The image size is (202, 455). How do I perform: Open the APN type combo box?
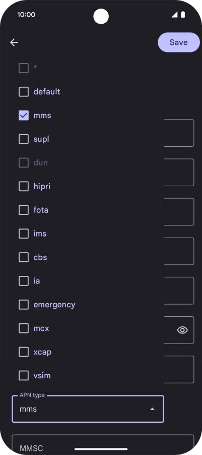point(88,409)
